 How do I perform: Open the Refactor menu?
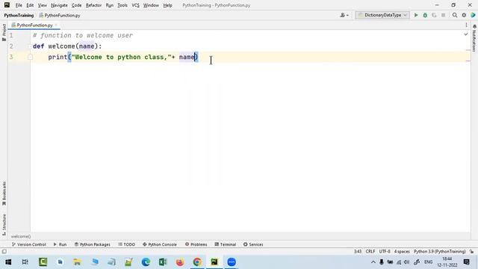(x=93, y=5)
